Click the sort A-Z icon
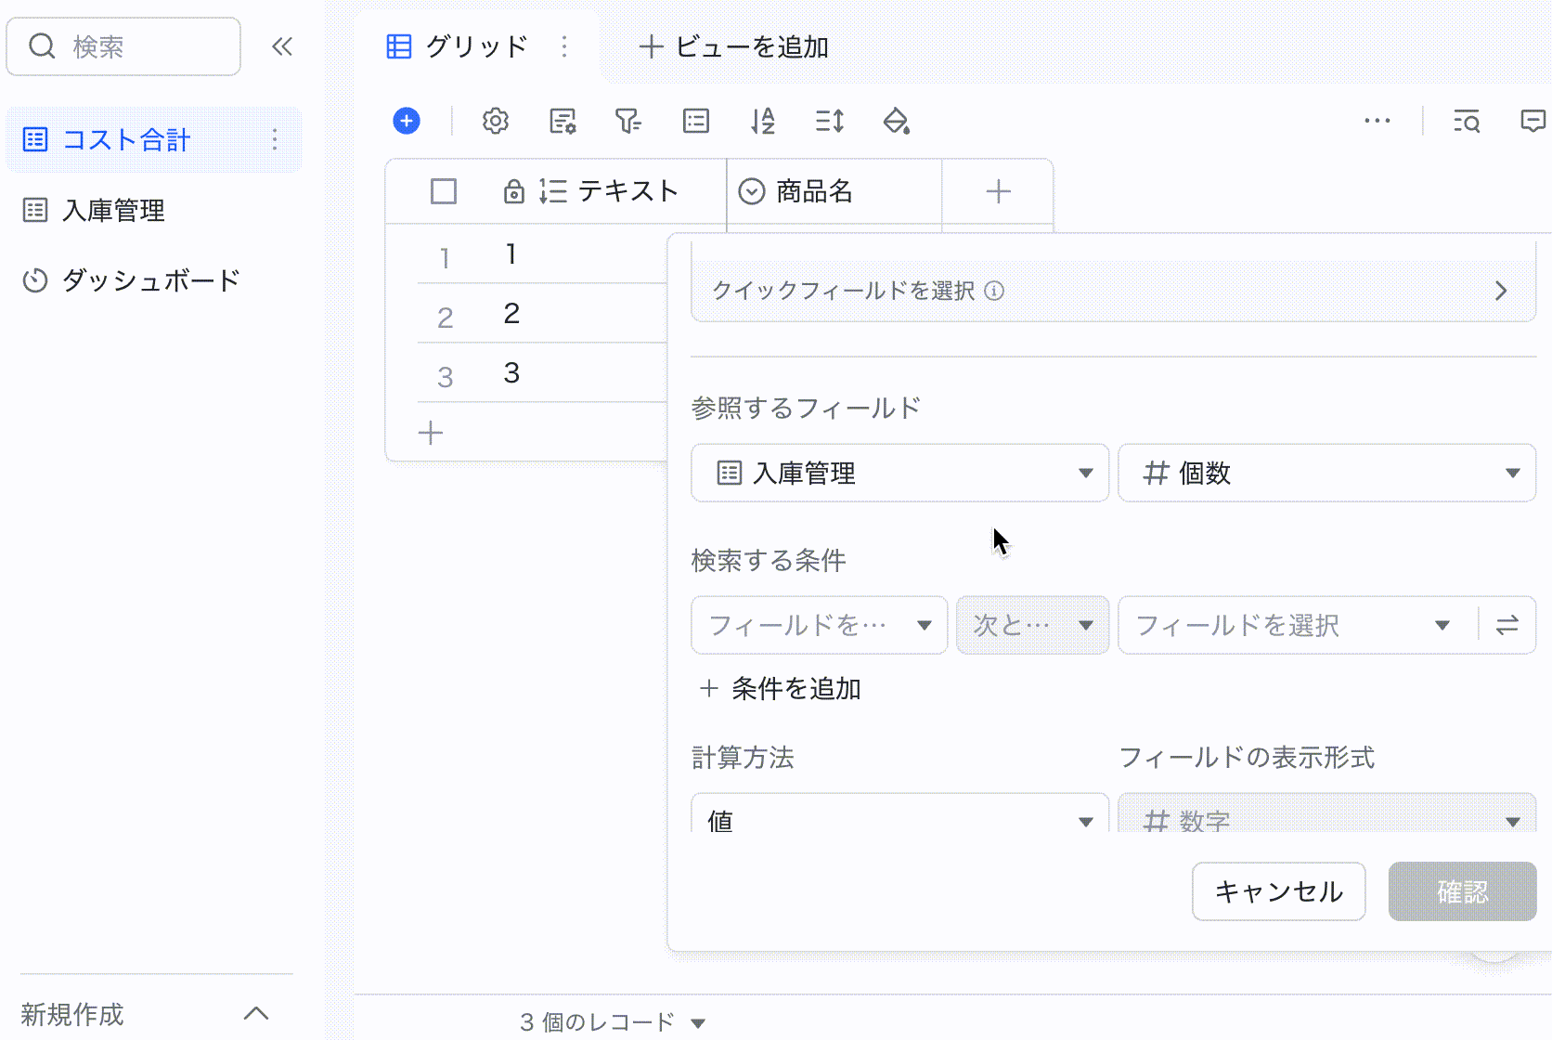This screenshot has width=1552, height=1040. 762,121
